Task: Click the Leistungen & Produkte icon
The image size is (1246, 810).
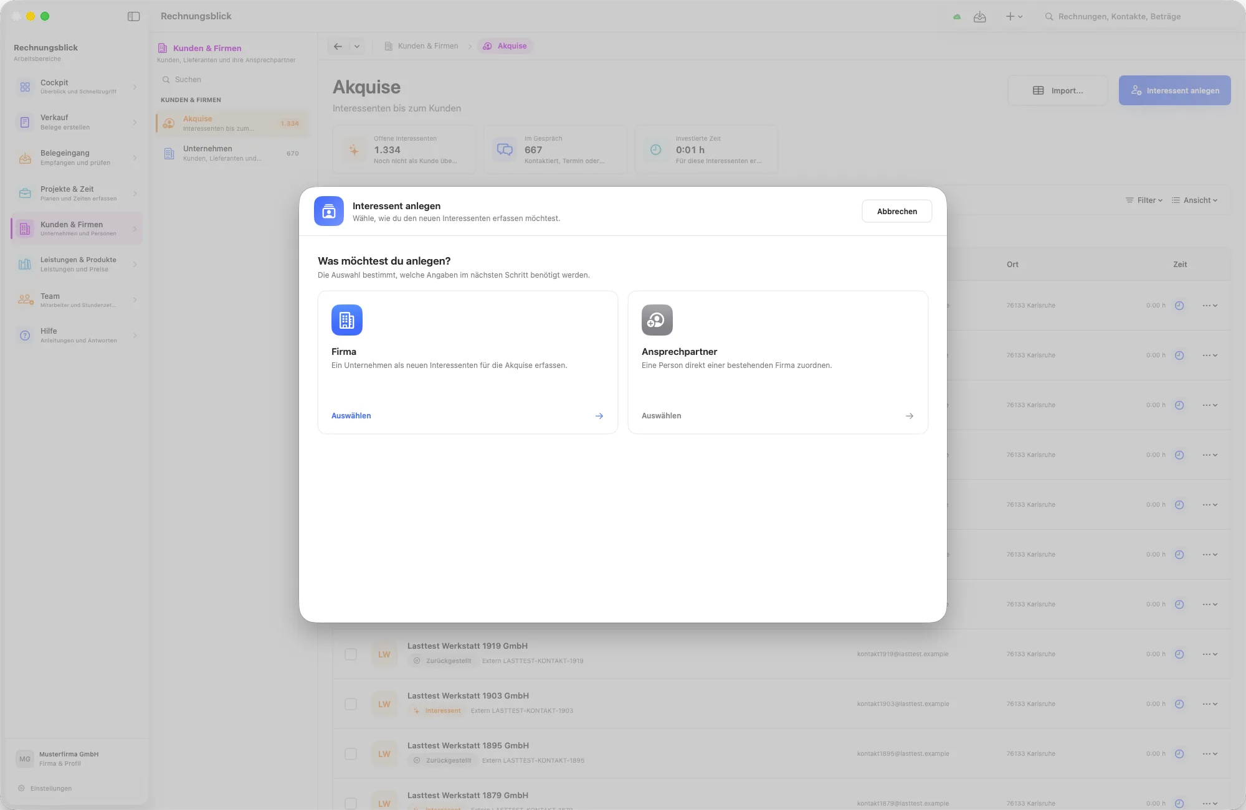Action: coord(25,265)
